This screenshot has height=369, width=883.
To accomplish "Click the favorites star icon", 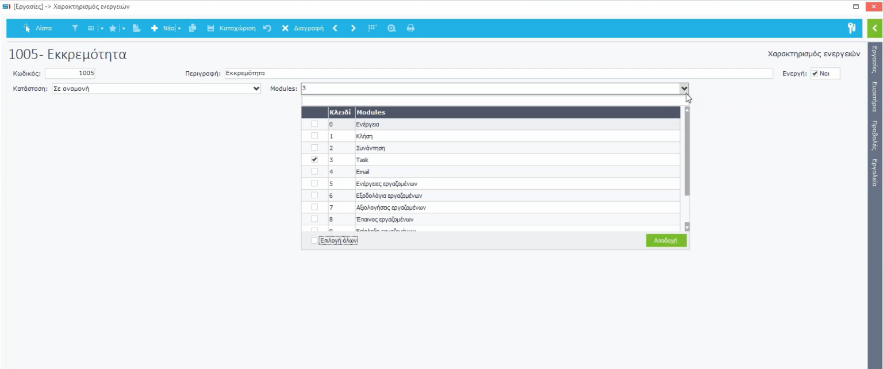I will [113, 28].
